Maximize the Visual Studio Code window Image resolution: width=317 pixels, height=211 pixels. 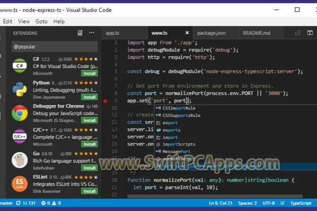(297, 10)
